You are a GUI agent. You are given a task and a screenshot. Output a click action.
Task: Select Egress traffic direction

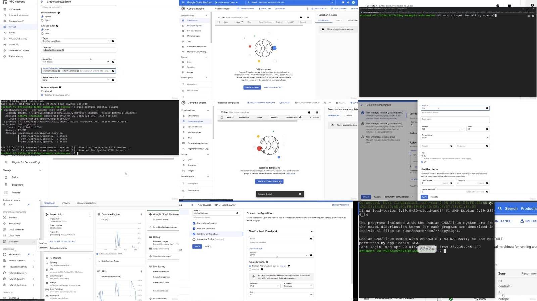(x=42, y=20)
